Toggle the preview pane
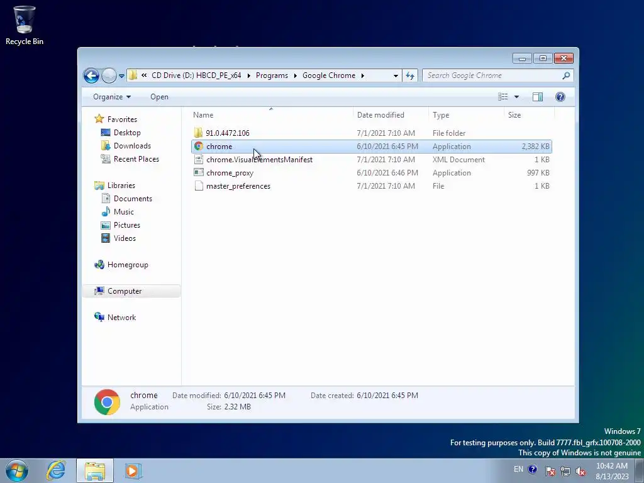 click(538, 96)
